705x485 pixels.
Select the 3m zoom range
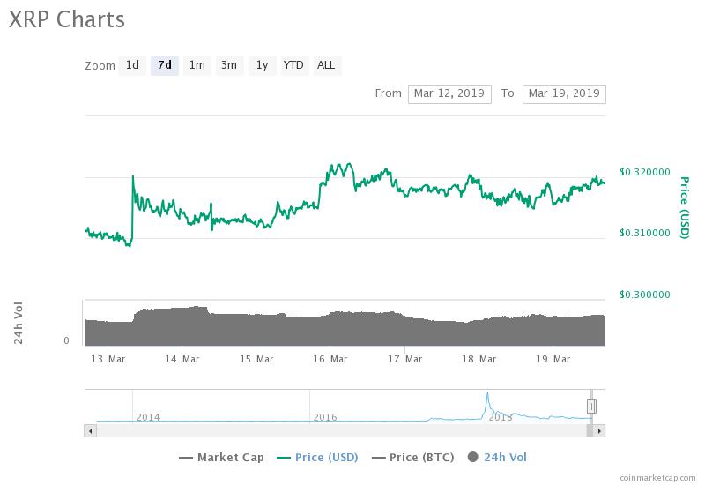(x=229, y=65)
